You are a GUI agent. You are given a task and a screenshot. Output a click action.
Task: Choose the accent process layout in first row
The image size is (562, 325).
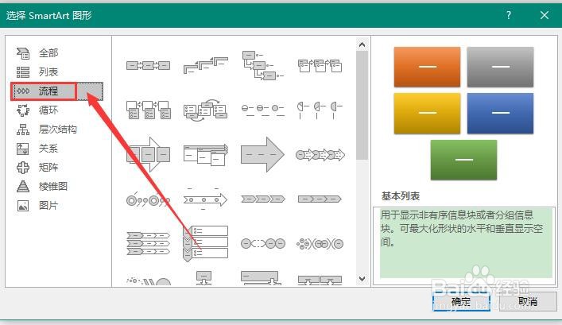[320, 66]
